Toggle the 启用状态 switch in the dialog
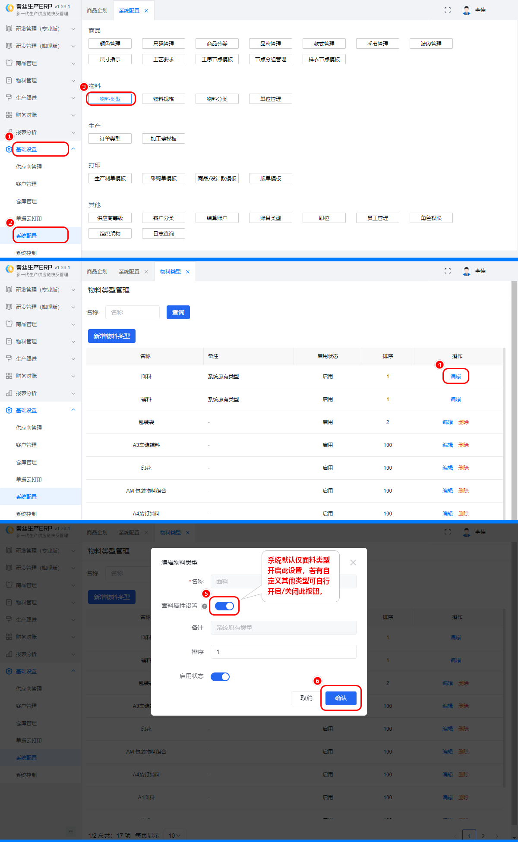Screen dimensions: 518x842 pyautogui.click(x=220, y=676)
